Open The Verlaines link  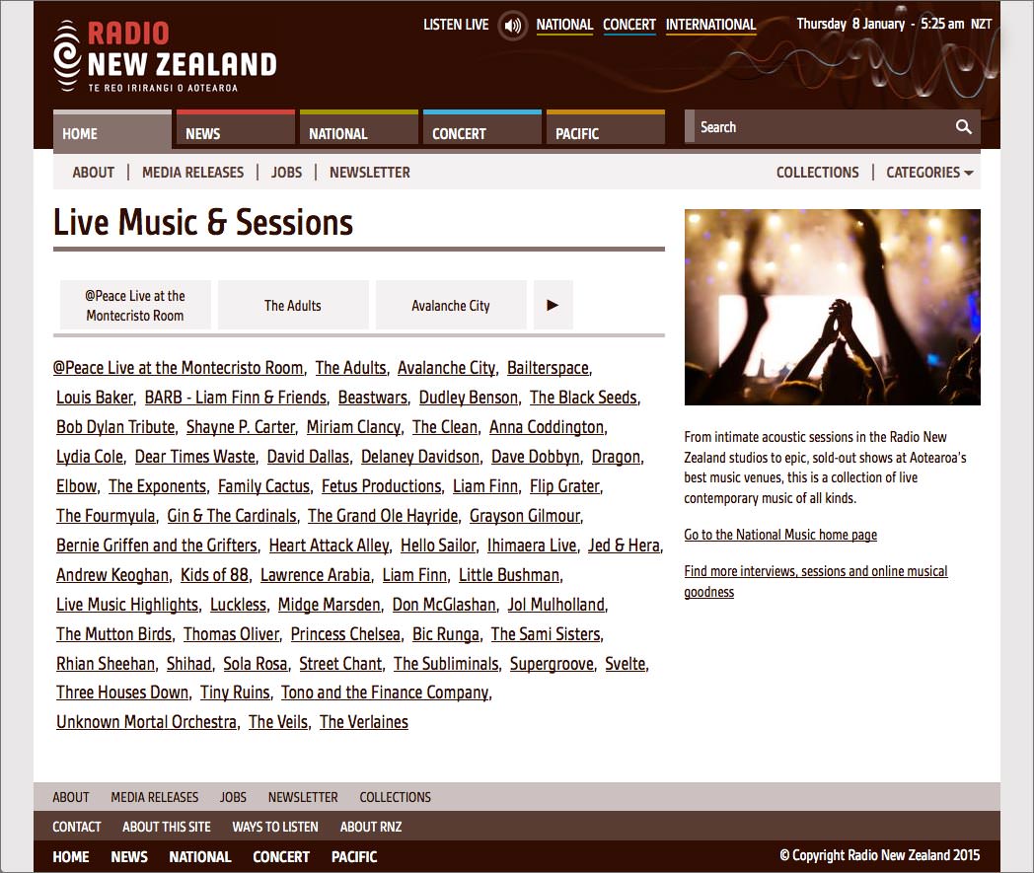coord(364,722)
